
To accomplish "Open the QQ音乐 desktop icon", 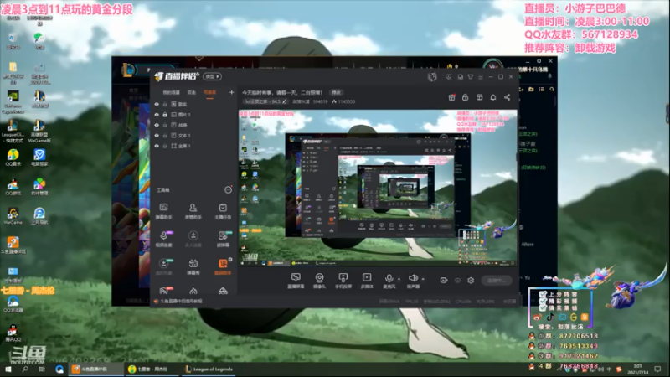I will tap(13, 158).
